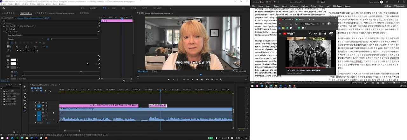Viewport: 407px width, 140px height.
Task: Click the Effects panel search field
Action: (x=11, y=88)
